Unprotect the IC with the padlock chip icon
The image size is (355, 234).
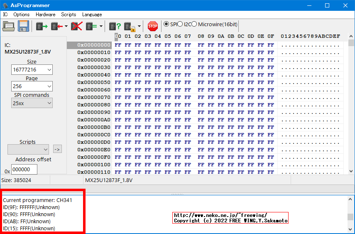[130, 27]
